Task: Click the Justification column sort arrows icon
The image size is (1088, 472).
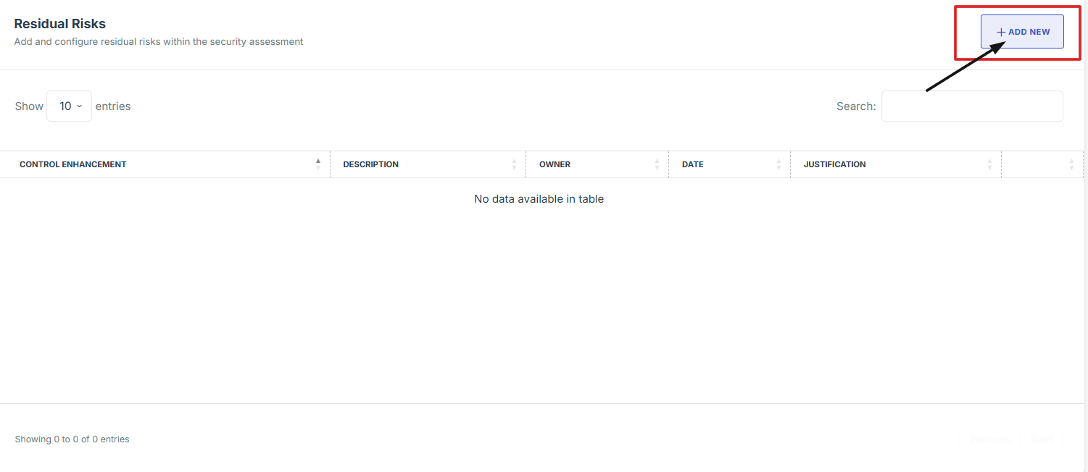Action: click(989, 164)
